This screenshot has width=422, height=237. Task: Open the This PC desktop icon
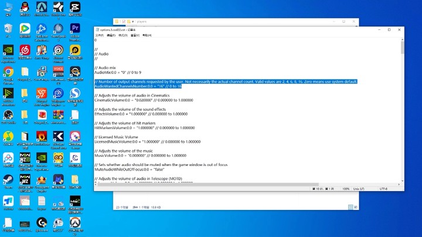coord(8,9)
